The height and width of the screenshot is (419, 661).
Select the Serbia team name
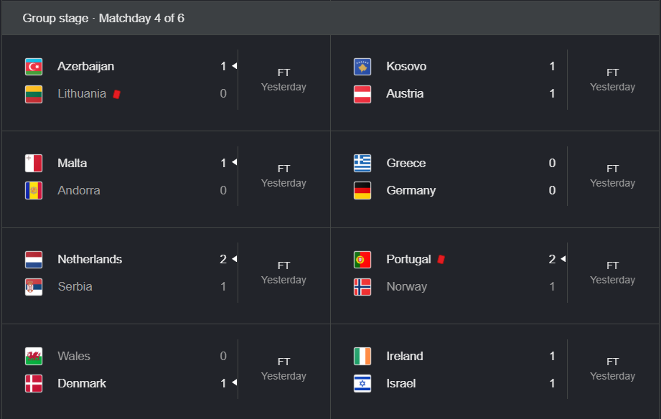click(75, 287)
